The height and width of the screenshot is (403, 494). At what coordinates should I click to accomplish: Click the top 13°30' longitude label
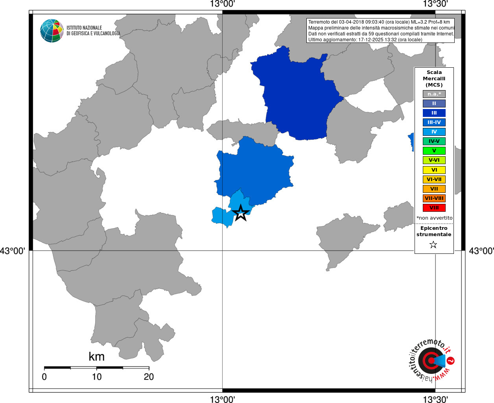pyautogui.click(x=435, y=4)
